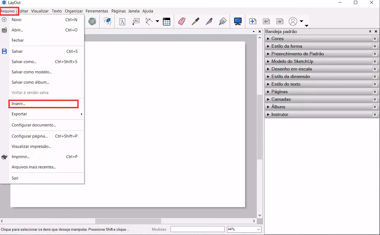
Task: Close the Bandeja padrão tray
Action: click(x=376, y=31)
